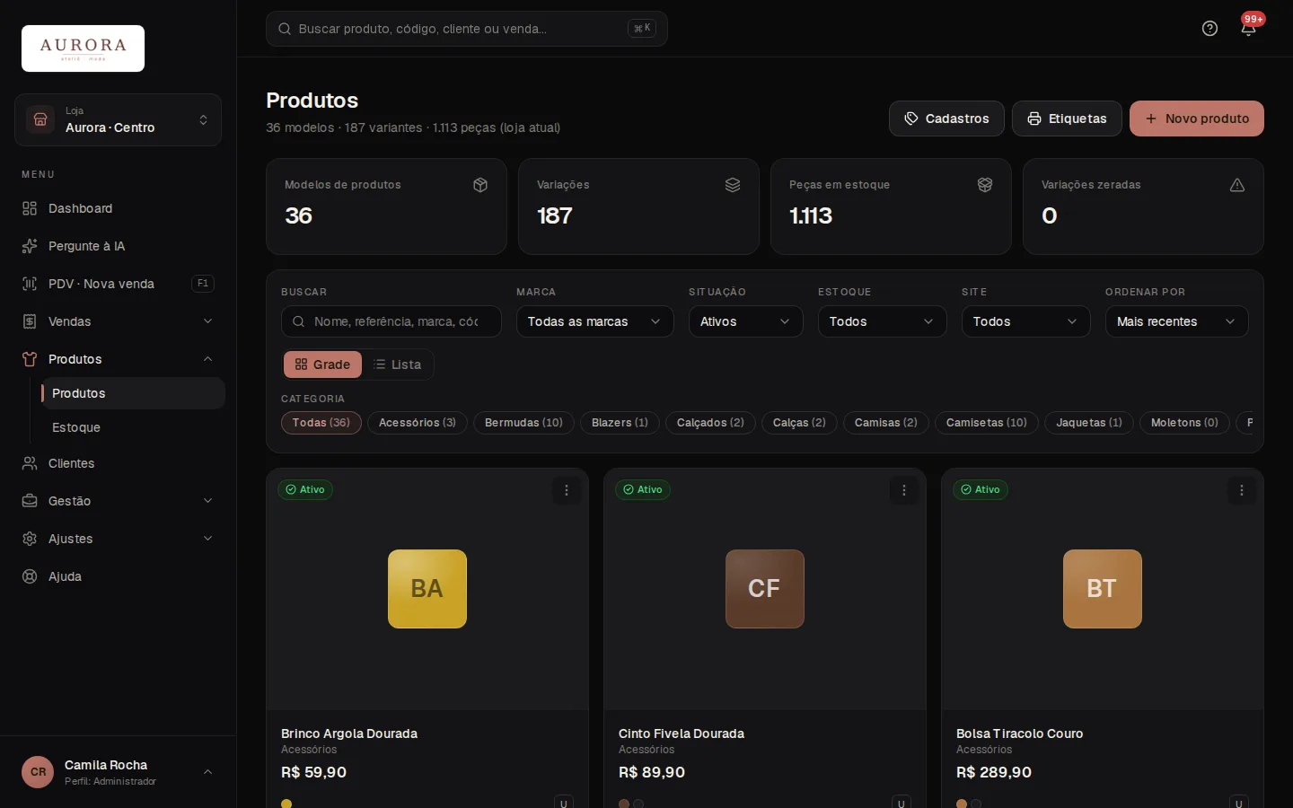Click the Peças em estoque card icon
Viewport: 1293px width, 808px height.
985,185
